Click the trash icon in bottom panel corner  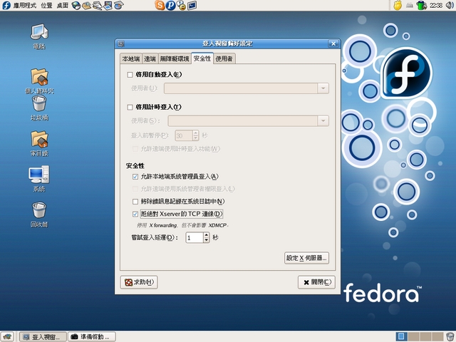click(450, 336)
